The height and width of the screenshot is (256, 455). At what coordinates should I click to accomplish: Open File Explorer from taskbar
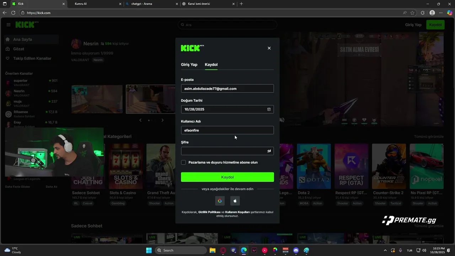pos(212,250)
